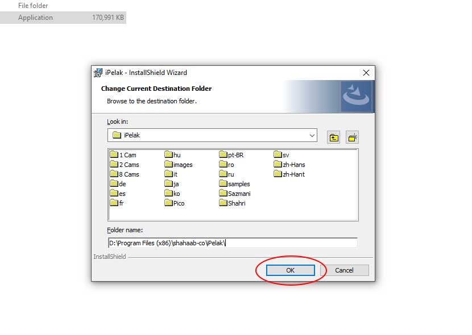Select the samples folder

click(235, 184)
